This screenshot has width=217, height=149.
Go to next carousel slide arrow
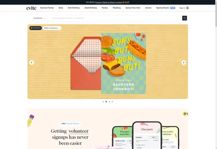tap(184, 62)
